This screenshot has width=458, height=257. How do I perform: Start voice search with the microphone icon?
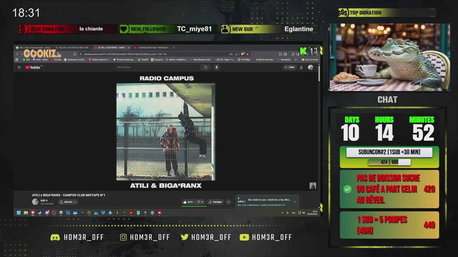click(x=216, y=67)
